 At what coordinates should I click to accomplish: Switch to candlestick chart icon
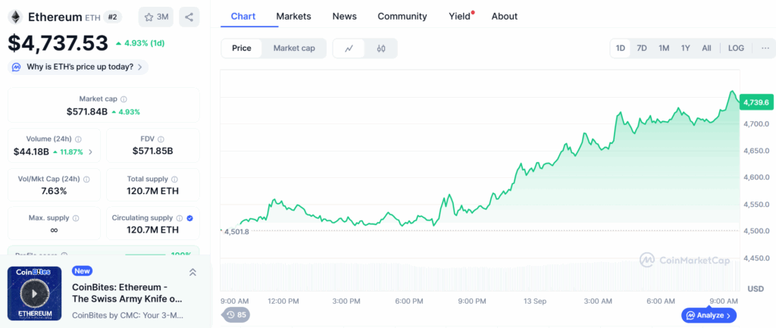point(380,48)
